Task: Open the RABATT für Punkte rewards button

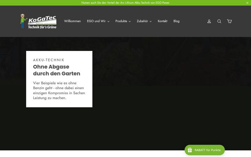Action: tap(205, 150)
